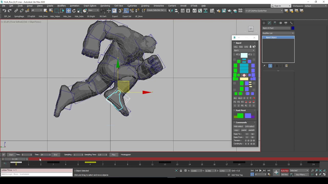Viewport: 328px width, 184px height.
Task: Open the Graph Editors menu
Action: 90,6
